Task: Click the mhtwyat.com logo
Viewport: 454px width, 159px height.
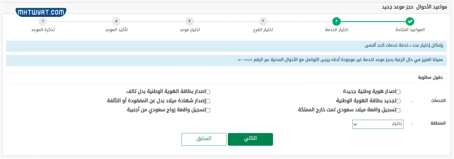Action: [41, 12]
